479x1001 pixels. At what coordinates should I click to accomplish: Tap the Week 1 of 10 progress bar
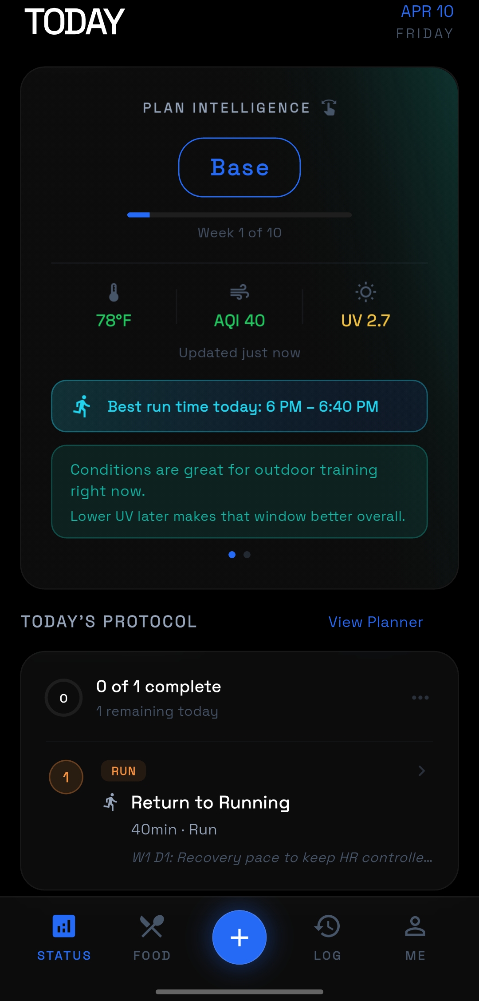click(x=239, y=215)
